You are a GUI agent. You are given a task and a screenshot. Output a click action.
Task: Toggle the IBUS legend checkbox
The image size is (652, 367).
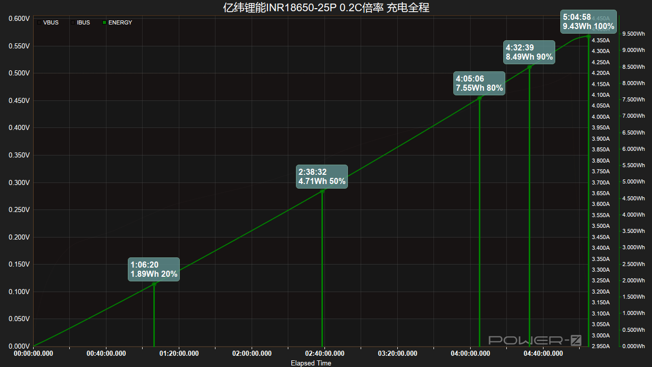click(72, 22)
